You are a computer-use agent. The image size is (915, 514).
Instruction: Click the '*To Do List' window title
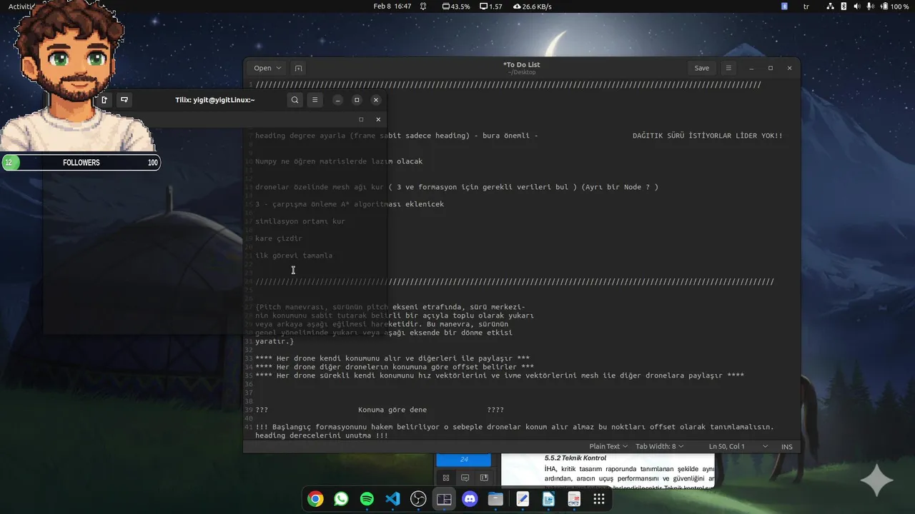click(522, 64)
